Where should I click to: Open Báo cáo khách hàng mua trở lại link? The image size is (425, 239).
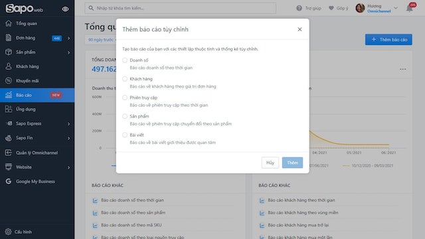pyautogui.click(x=298, y=225)
